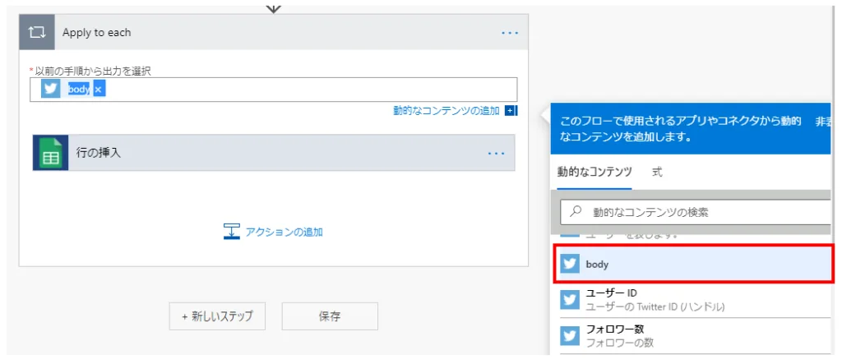Switch to the 式 tab
The image size is (842, 364).
click(657, 173)
